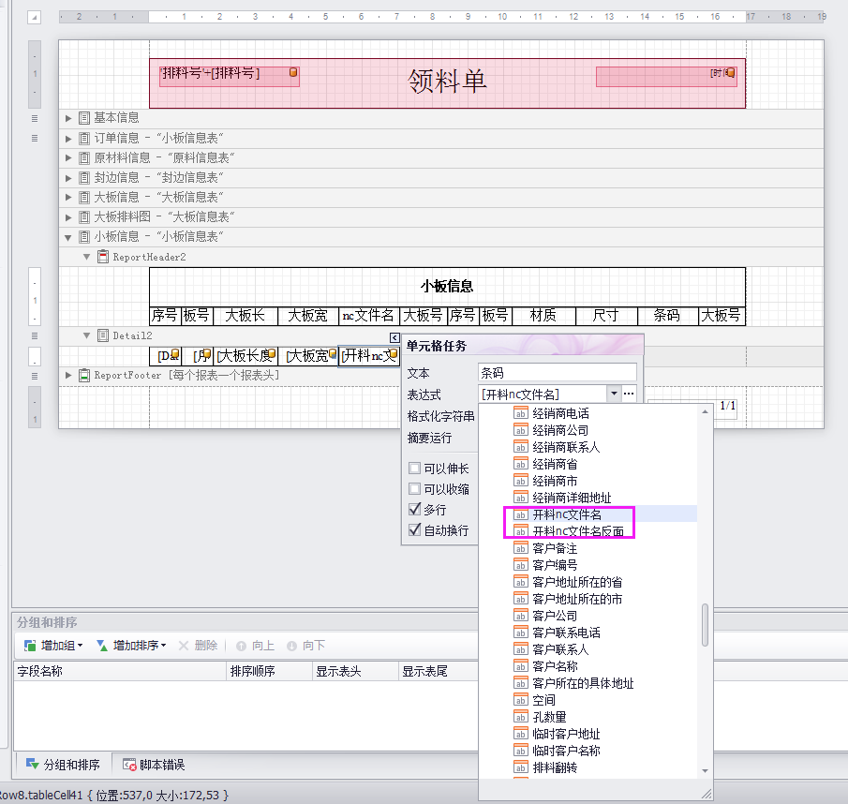848x804 pixels.
Task: Uncheck the 多行 checkbox
Action: 415,510
